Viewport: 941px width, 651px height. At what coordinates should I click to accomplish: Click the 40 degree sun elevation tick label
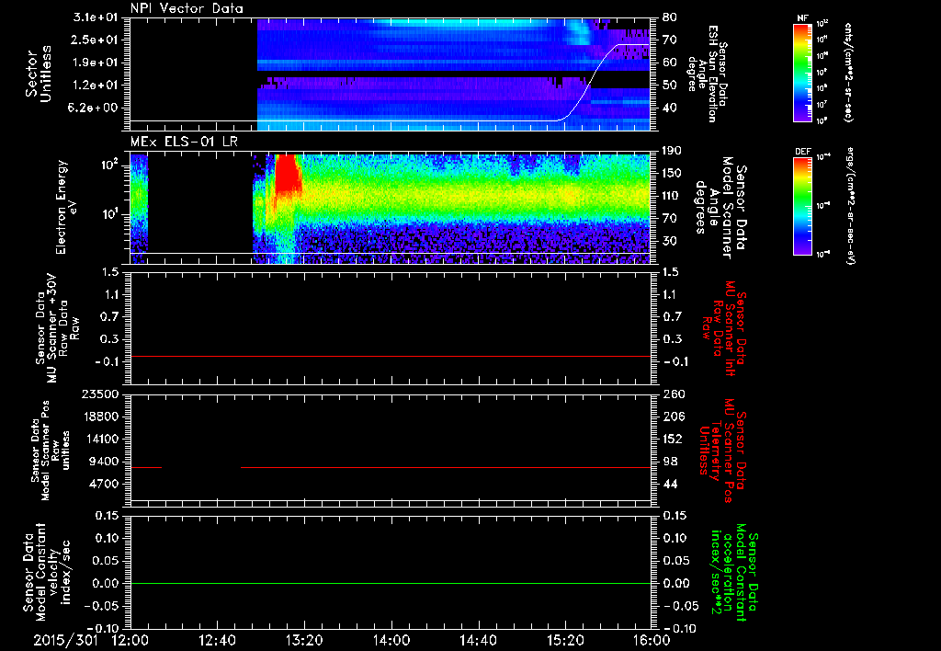[669, 108]
